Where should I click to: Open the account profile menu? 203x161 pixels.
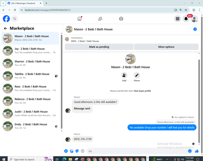pos(194,19)
